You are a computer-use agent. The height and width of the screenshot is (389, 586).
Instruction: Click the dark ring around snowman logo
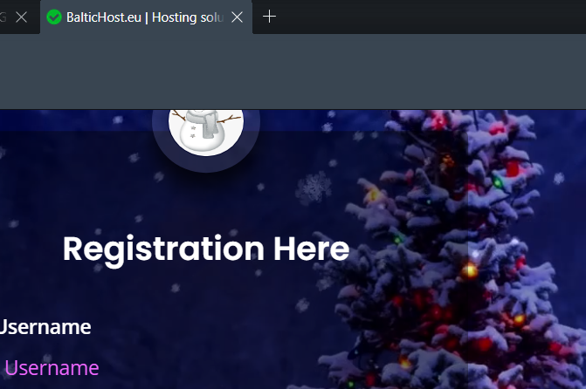(206, 164)
